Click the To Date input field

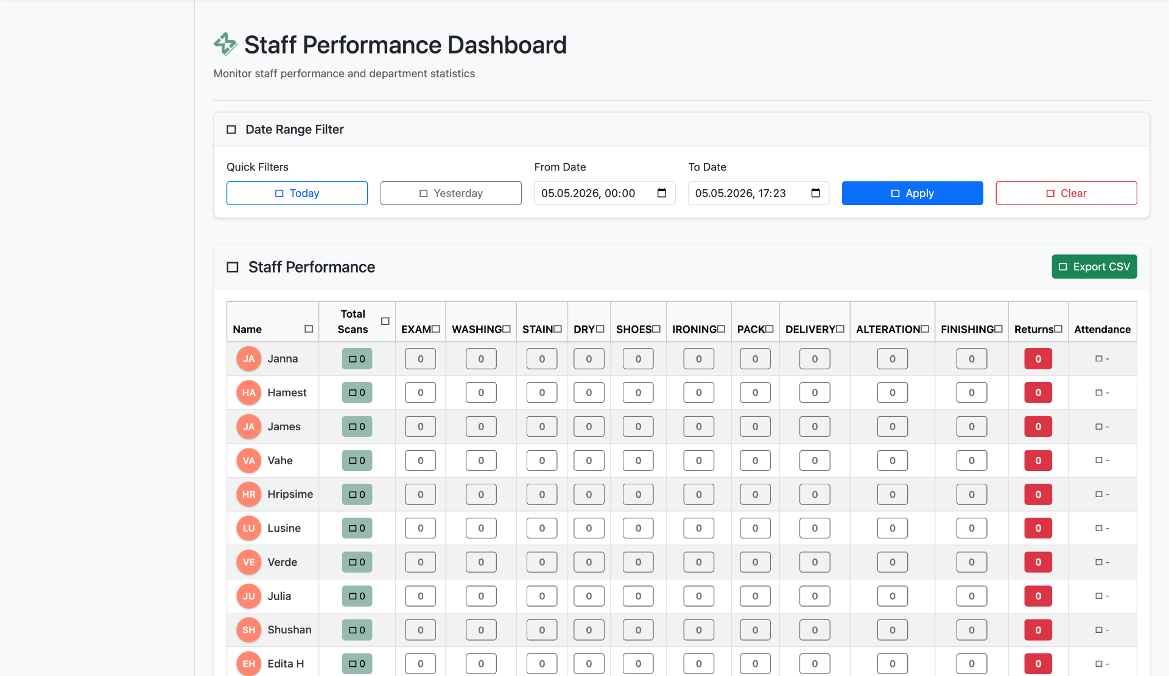click(x=759, y=193)
